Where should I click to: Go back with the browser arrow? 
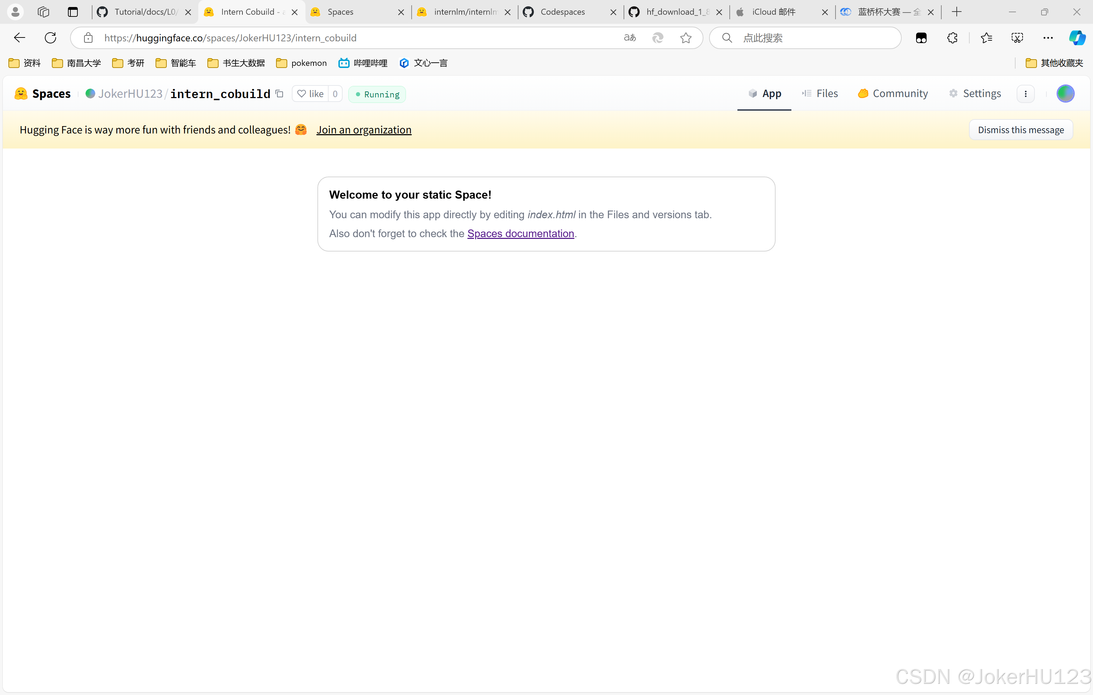coord(20,38)
